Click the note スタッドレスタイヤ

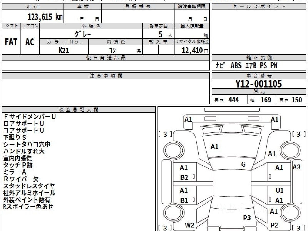(29, 186)
